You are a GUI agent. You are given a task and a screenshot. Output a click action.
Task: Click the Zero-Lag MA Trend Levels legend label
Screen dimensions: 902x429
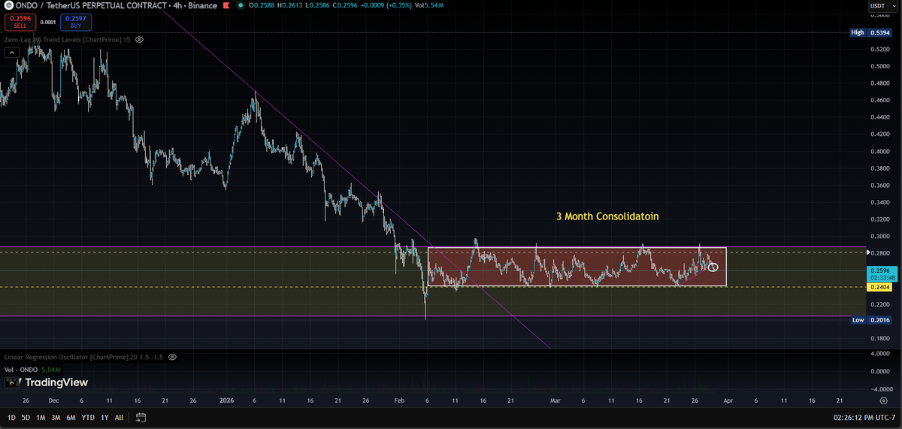tap(68, 39)
